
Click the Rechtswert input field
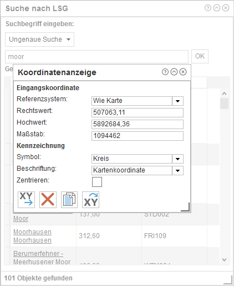[x=138, y=112]
